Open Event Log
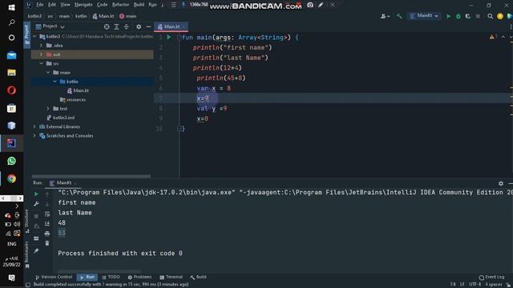 pos(491,278)
